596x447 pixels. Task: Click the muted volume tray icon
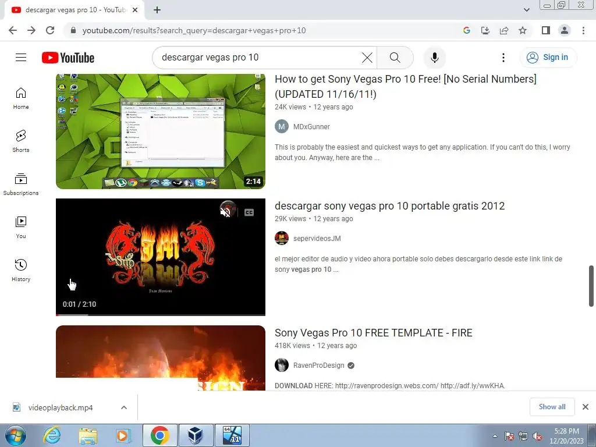click(537, 437)
